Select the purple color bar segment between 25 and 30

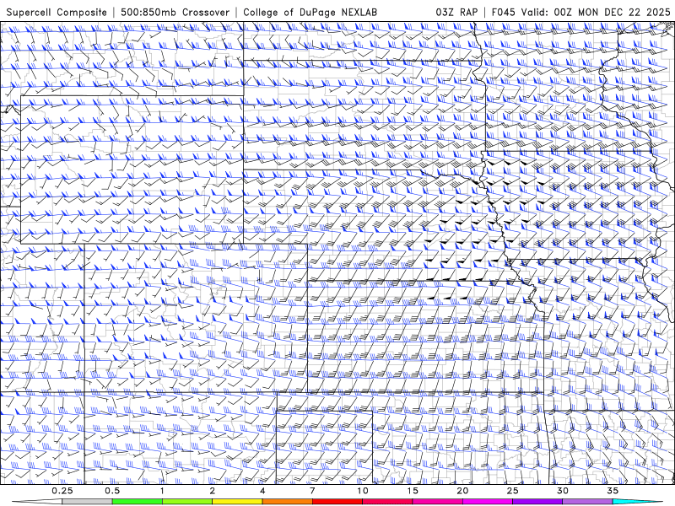pos(537,502)
